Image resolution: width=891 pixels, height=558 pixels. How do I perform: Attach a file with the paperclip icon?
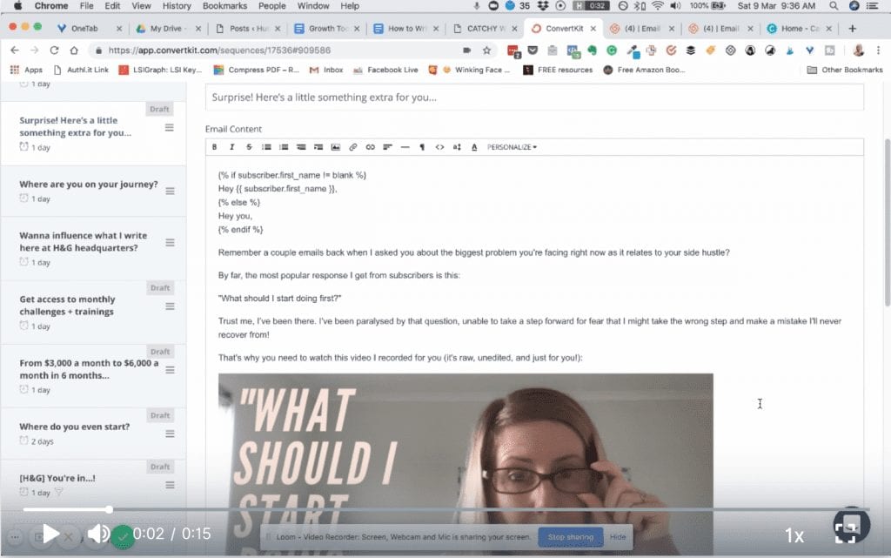pyautogui.click(x=353, y=147)
